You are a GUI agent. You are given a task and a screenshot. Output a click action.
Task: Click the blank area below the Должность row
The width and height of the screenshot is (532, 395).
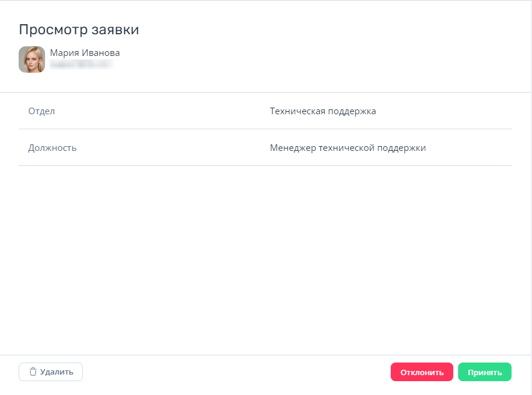(264, 259)
